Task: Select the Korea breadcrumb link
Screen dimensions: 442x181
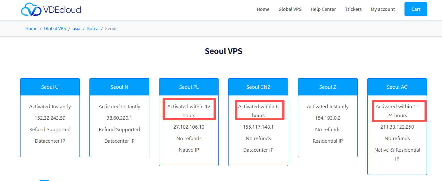Action: [x=93, y=28]
